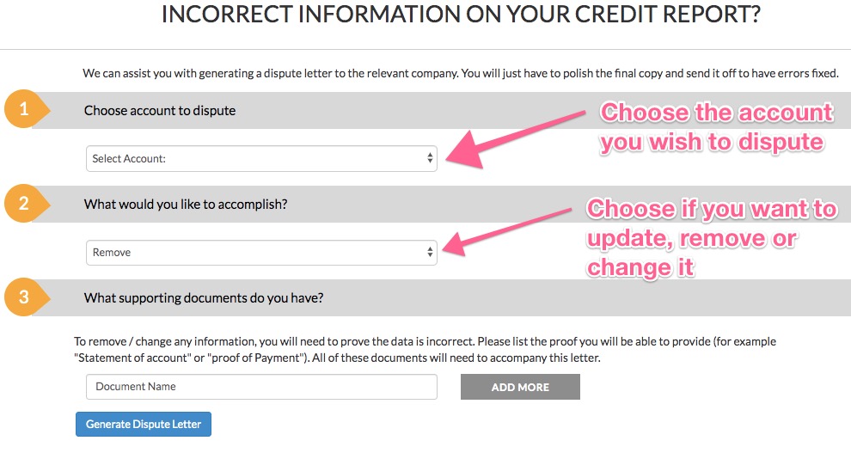Click the orange step 3 badge

coord(24,297)
